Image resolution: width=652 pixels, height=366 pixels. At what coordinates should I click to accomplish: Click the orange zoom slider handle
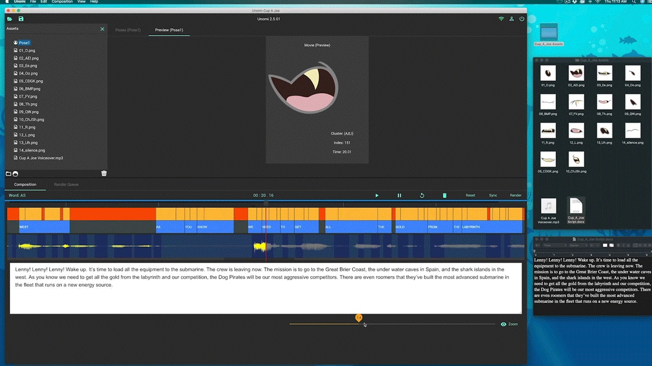click(359, 318)
